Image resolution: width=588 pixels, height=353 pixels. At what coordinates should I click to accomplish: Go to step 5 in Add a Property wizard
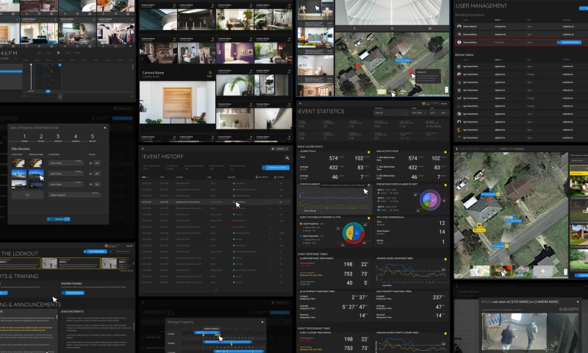pos(92,138)
